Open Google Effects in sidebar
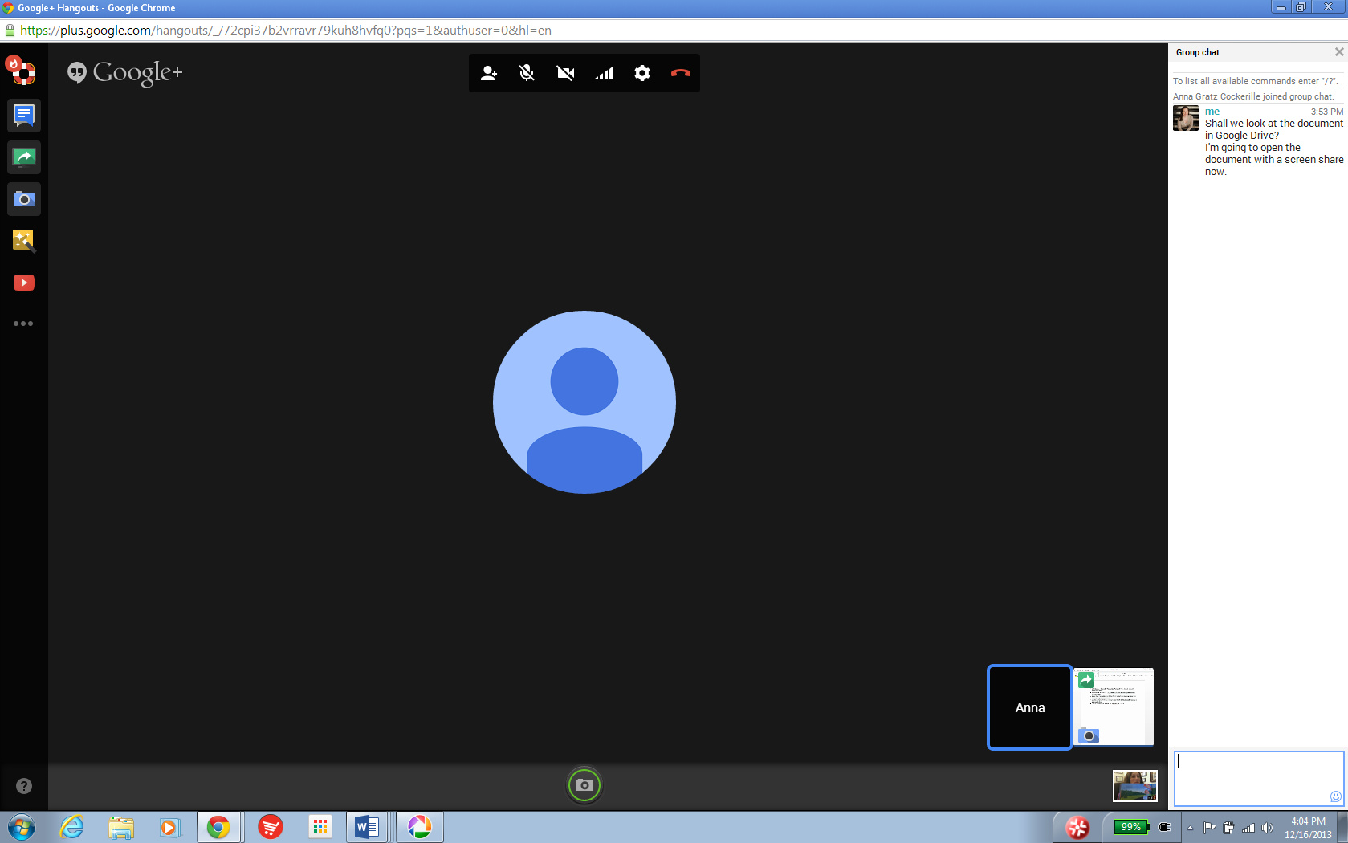Viewport: 1348px width, 843px height. point(24,241)
